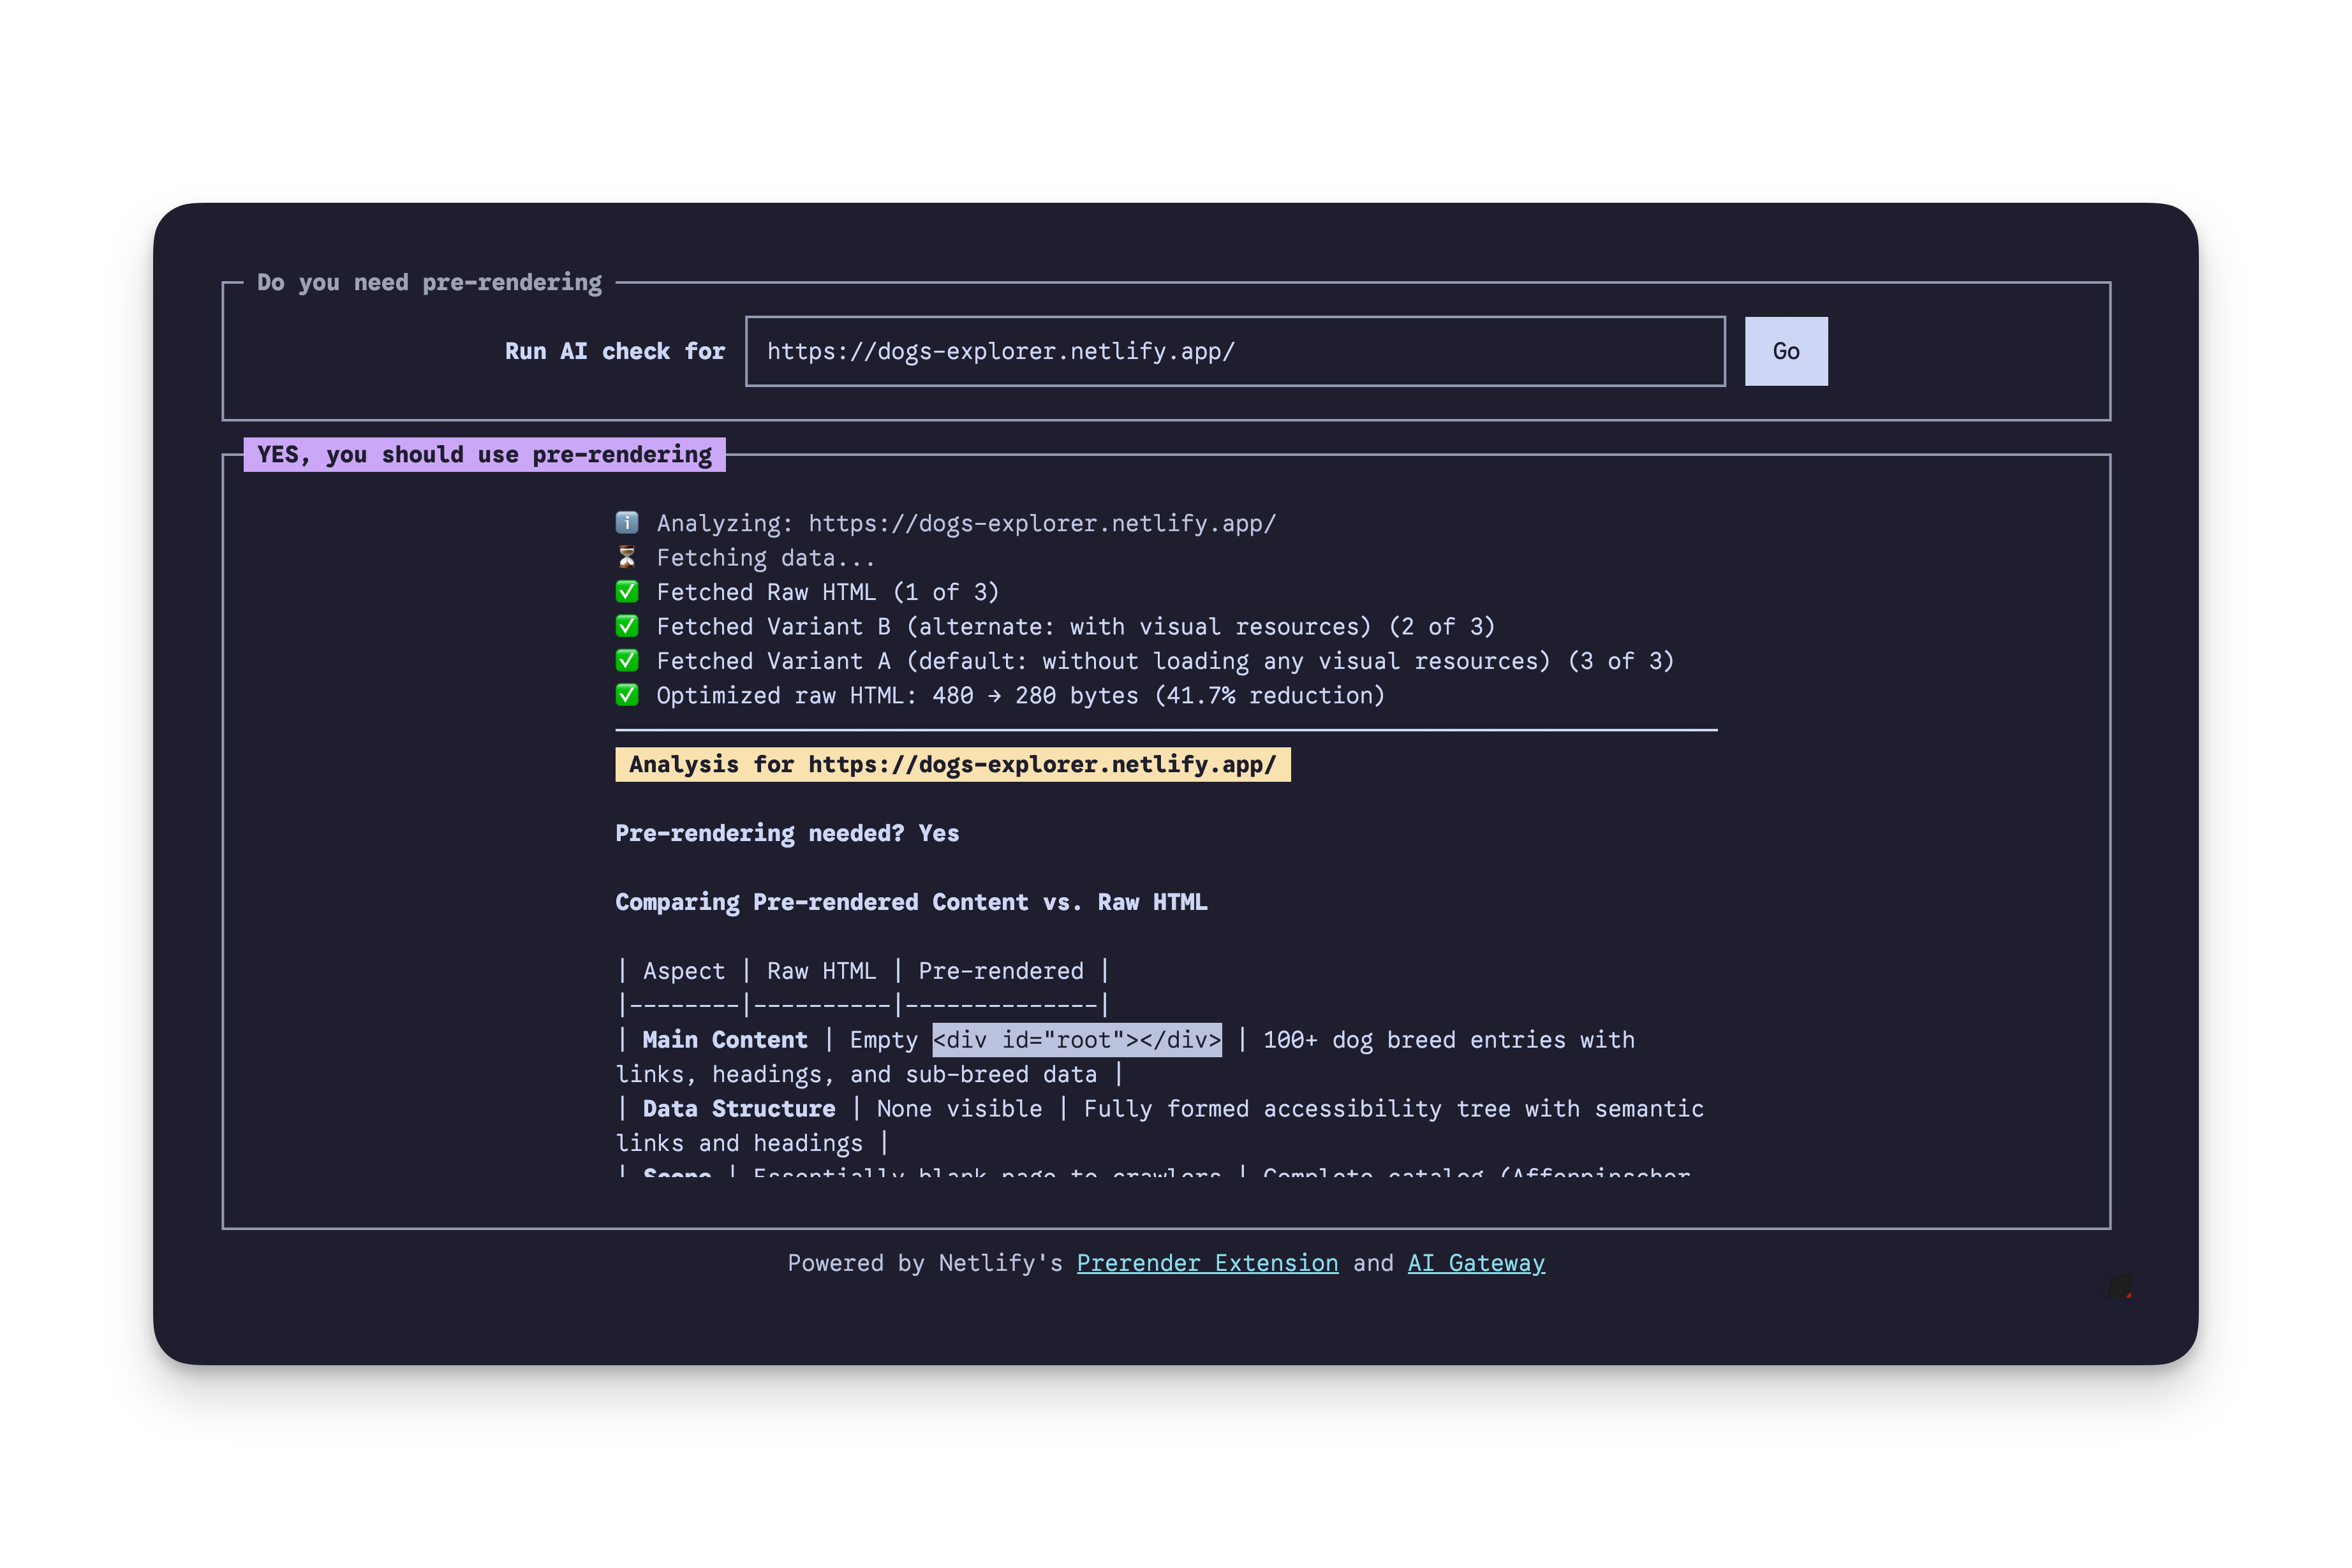This screenshot has width=2352, height=1568.
Task: Click the checkmark icon beside Optimized raw HTML
Action: (626, 695)
